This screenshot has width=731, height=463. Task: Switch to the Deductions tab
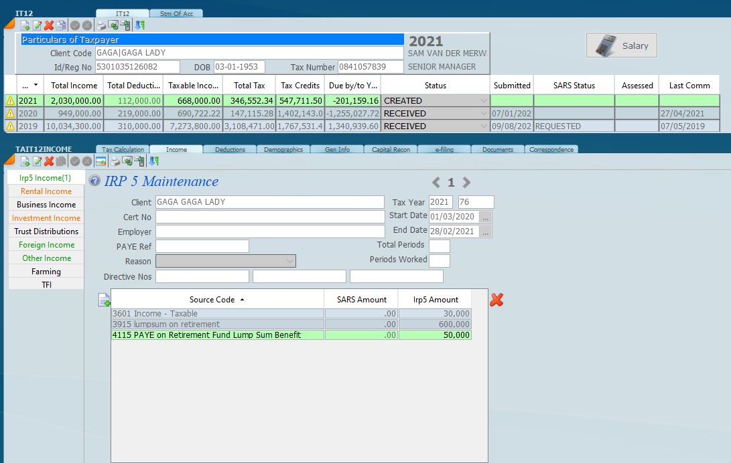click(x=230, y=150)
